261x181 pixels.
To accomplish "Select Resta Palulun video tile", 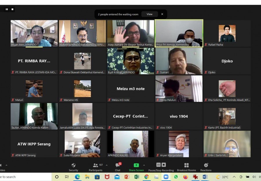I will click(179, 89).
